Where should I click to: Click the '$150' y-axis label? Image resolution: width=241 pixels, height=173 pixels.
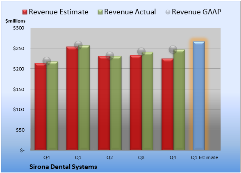tap(18, 89)
